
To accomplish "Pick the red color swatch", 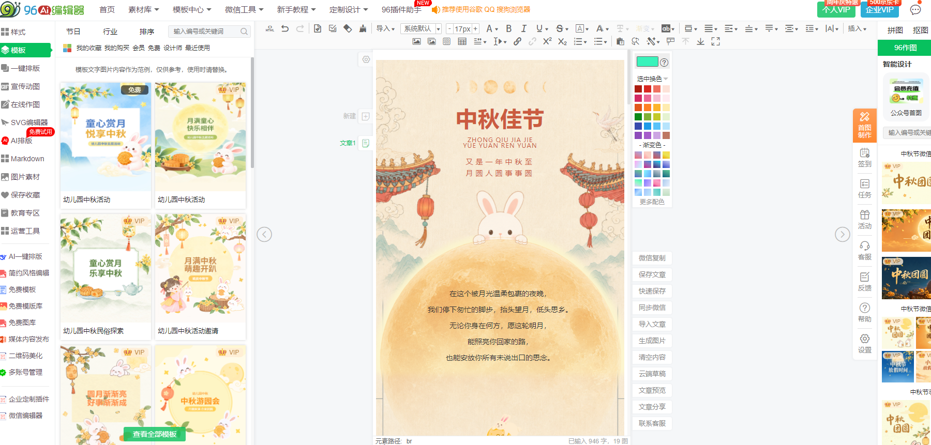I will pos(648,89).
